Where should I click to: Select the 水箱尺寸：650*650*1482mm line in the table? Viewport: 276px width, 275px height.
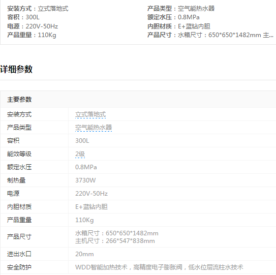tap(117, 233)
